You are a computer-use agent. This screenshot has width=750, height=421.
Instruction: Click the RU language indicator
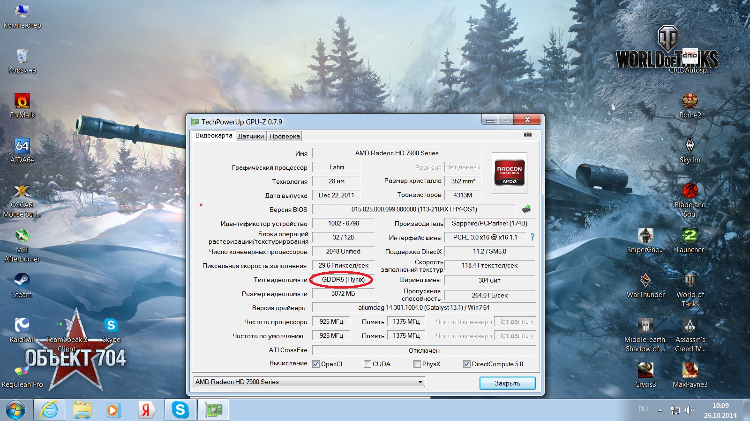pos(643,409)
